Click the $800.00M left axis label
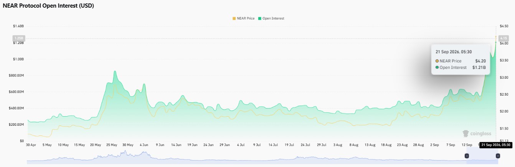This screenshot has width=515, height=167. (16, 76)
